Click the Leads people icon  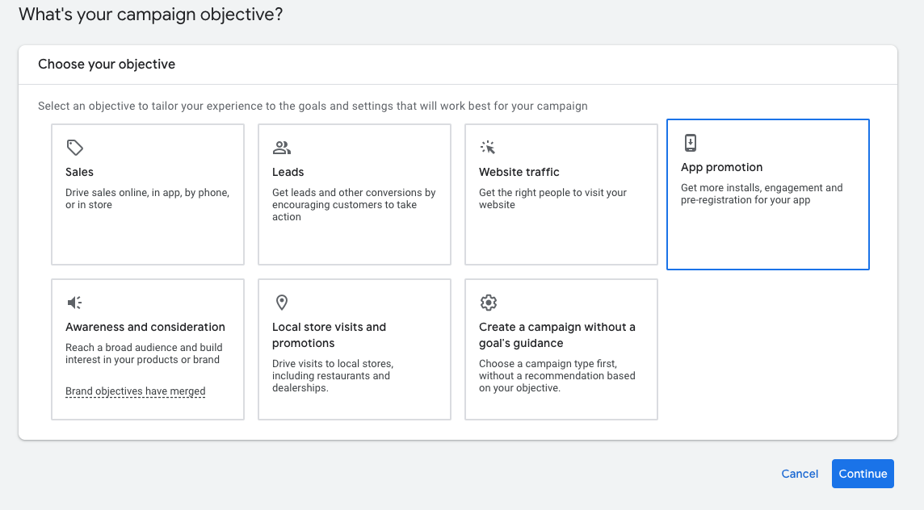pos(282,148)
